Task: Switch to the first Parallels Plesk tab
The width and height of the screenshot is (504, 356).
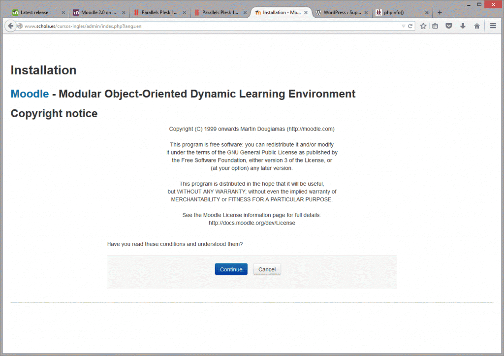Action: [159, 12]
